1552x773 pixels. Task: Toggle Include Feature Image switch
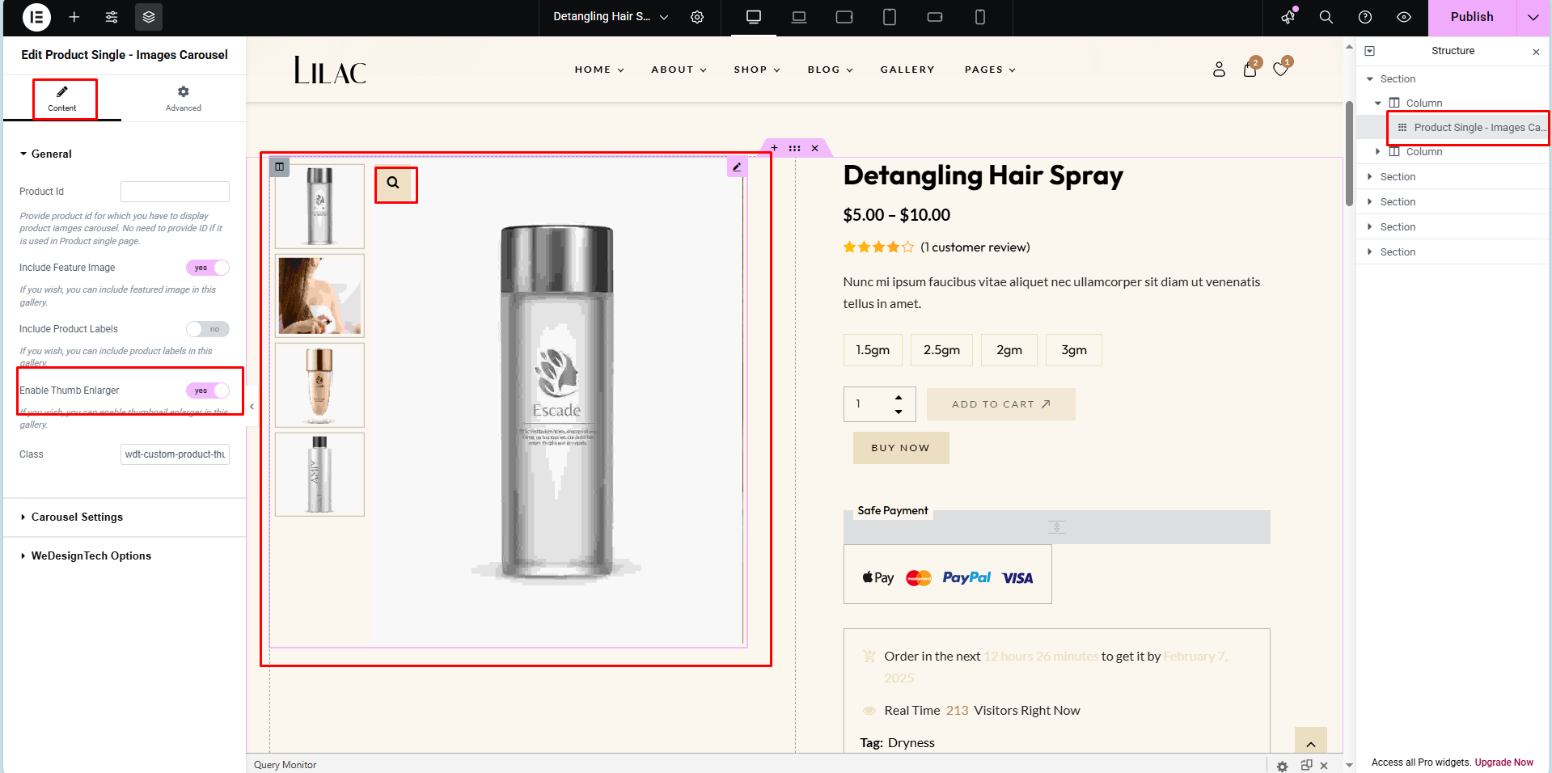pos(208,268)
